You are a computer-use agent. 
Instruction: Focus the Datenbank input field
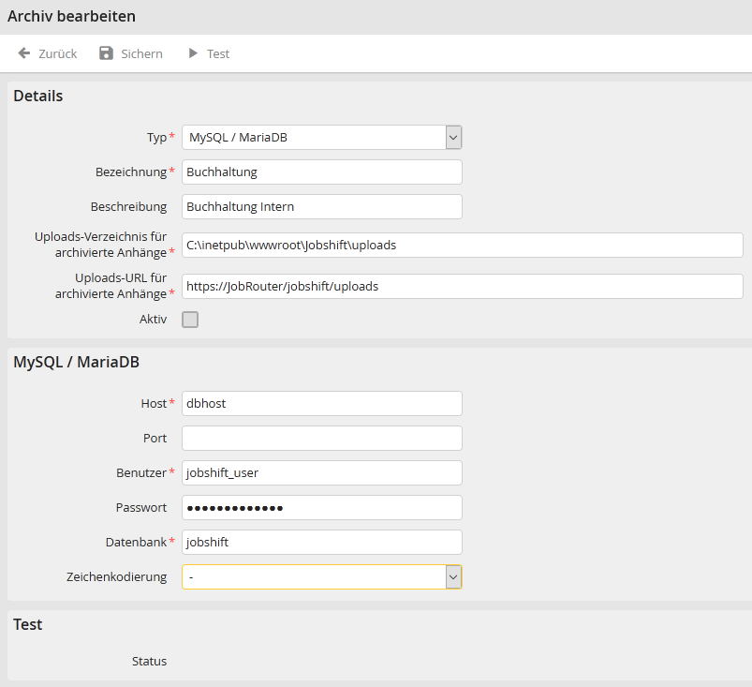pyautogui.click(x=321, y=543)
